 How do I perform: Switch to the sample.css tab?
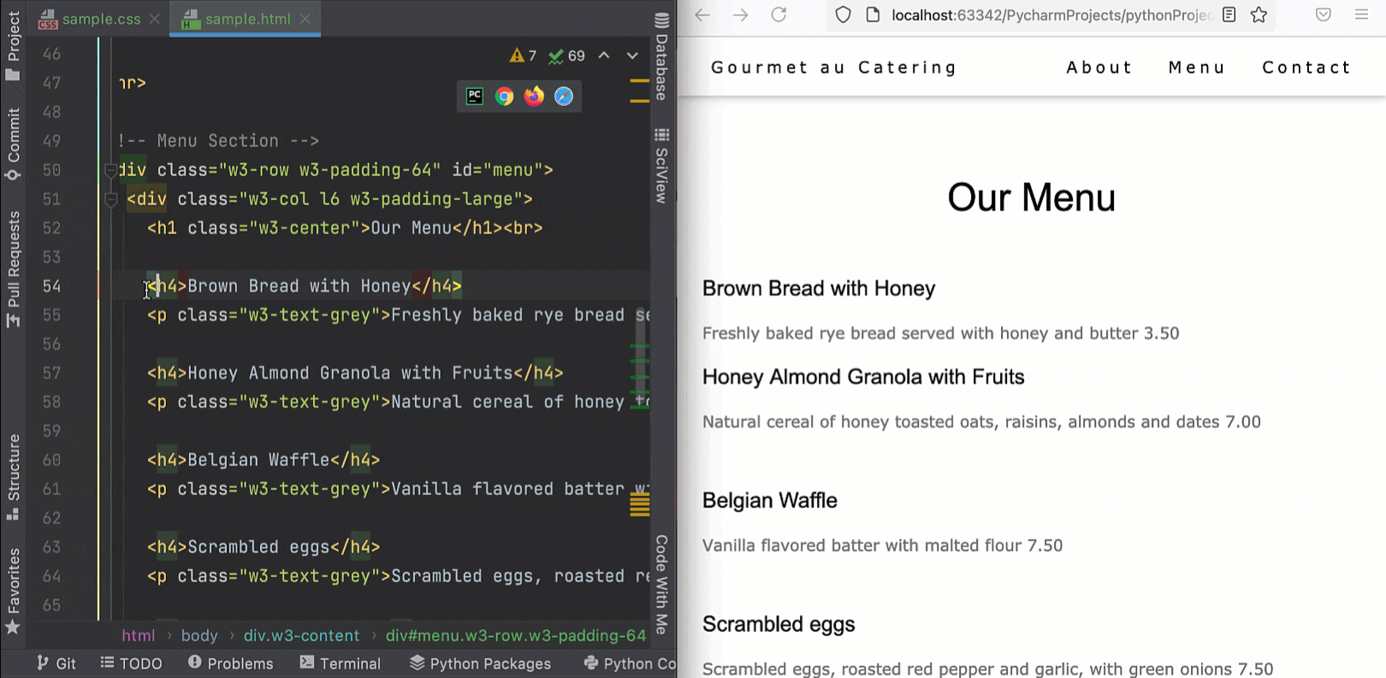[100, 19]
